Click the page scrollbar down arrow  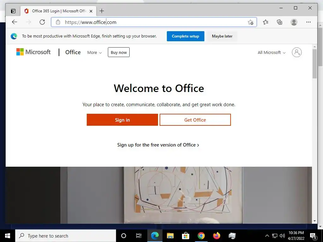point(314,221)
